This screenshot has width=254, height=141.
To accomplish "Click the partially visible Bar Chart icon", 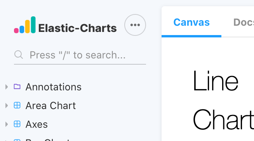I will 17,140.
